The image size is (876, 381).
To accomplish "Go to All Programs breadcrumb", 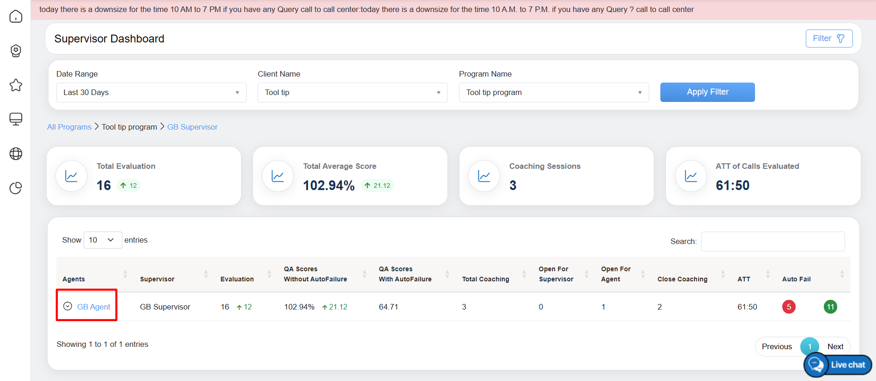I will [x=69, y=127].
